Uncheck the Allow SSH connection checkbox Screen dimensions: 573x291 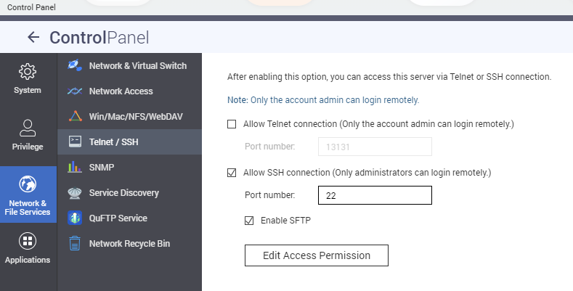[232, 173]
